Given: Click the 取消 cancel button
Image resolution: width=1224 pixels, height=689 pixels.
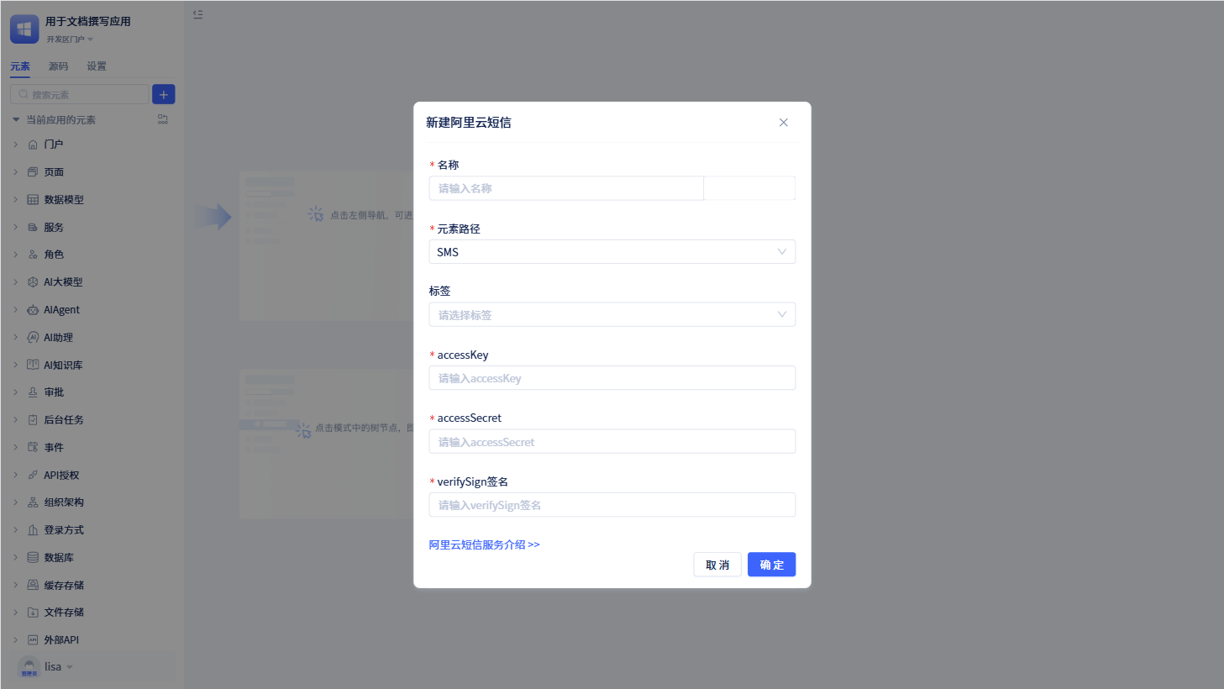Looking at the screenshot, I should click(717, 565).
